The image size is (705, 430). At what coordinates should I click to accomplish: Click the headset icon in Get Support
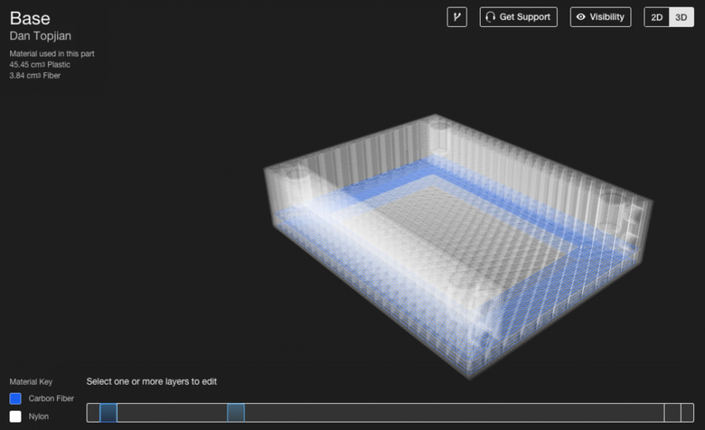coord(490,17)
